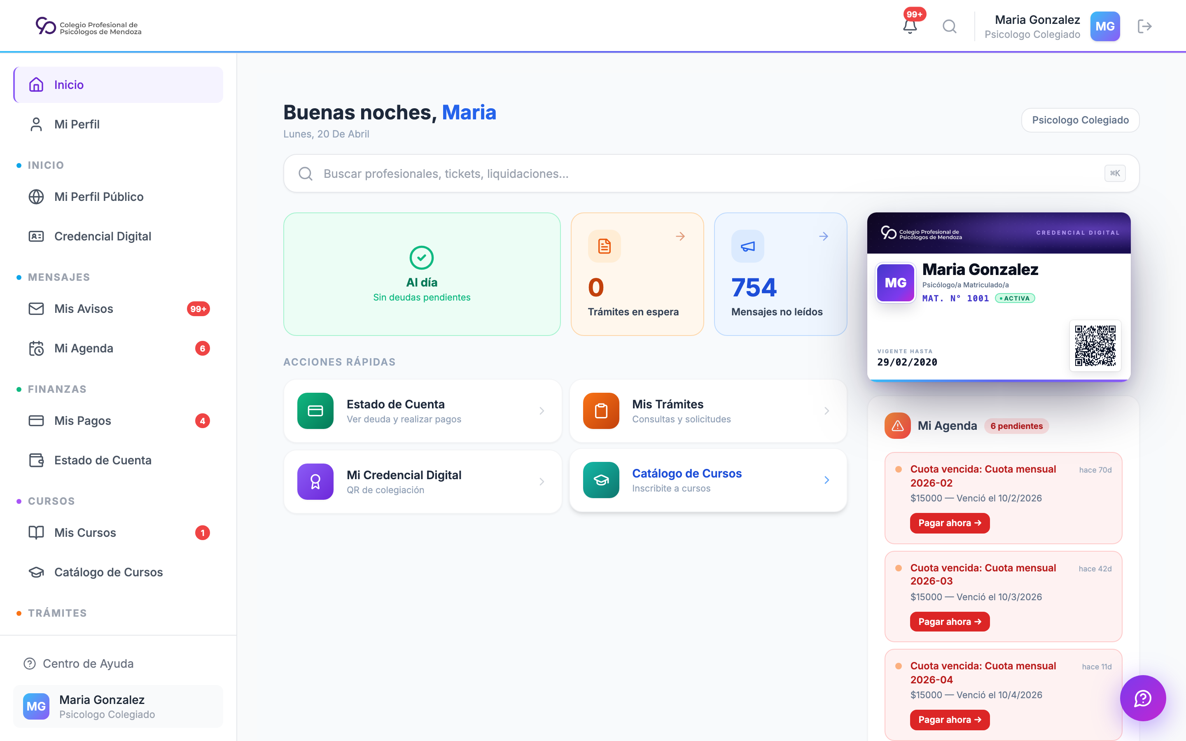The height and width of the screenshot is (741, 1186).
Task: Click the 'MAT. N° 1001' text on credential
Action: tap(955, 298)
